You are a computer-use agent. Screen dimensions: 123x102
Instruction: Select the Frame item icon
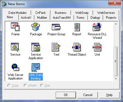pos(15,27)
